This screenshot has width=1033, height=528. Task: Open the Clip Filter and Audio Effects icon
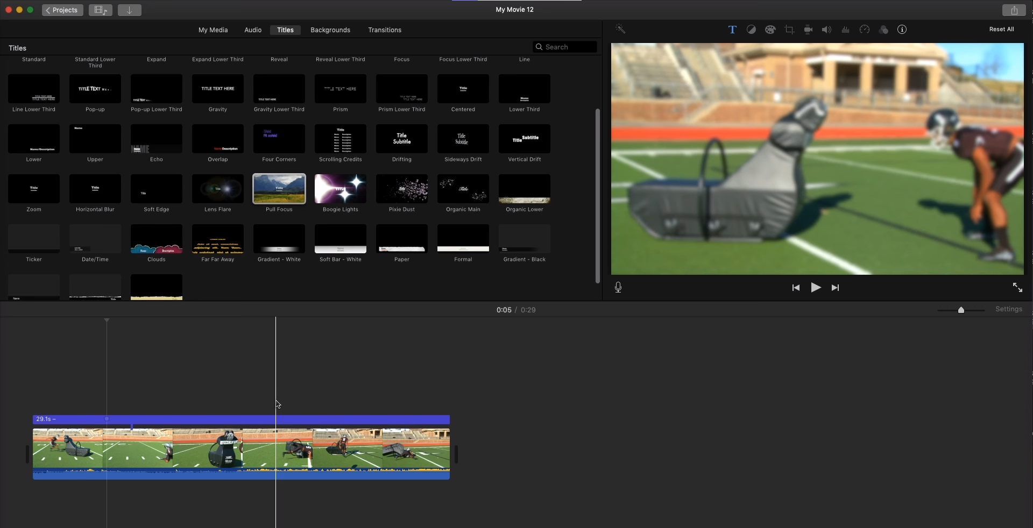(x=883, y=30)
